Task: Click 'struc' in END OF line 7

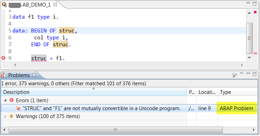Action: click(60, 44)
